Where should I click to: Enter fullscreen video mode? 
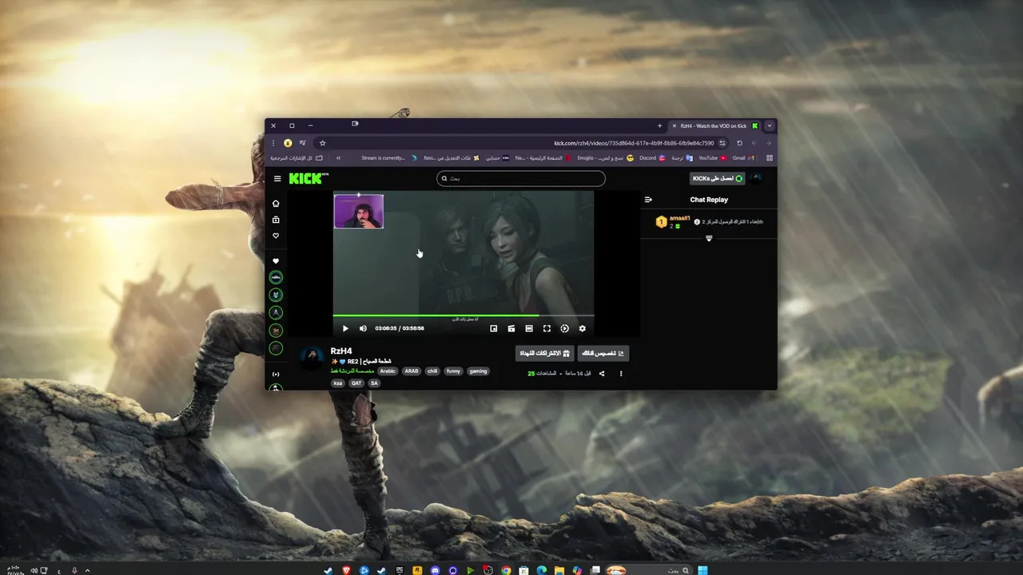tap(547, 328)
